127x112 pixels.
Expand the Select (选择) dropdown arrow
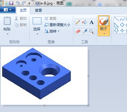coord(37,34)
